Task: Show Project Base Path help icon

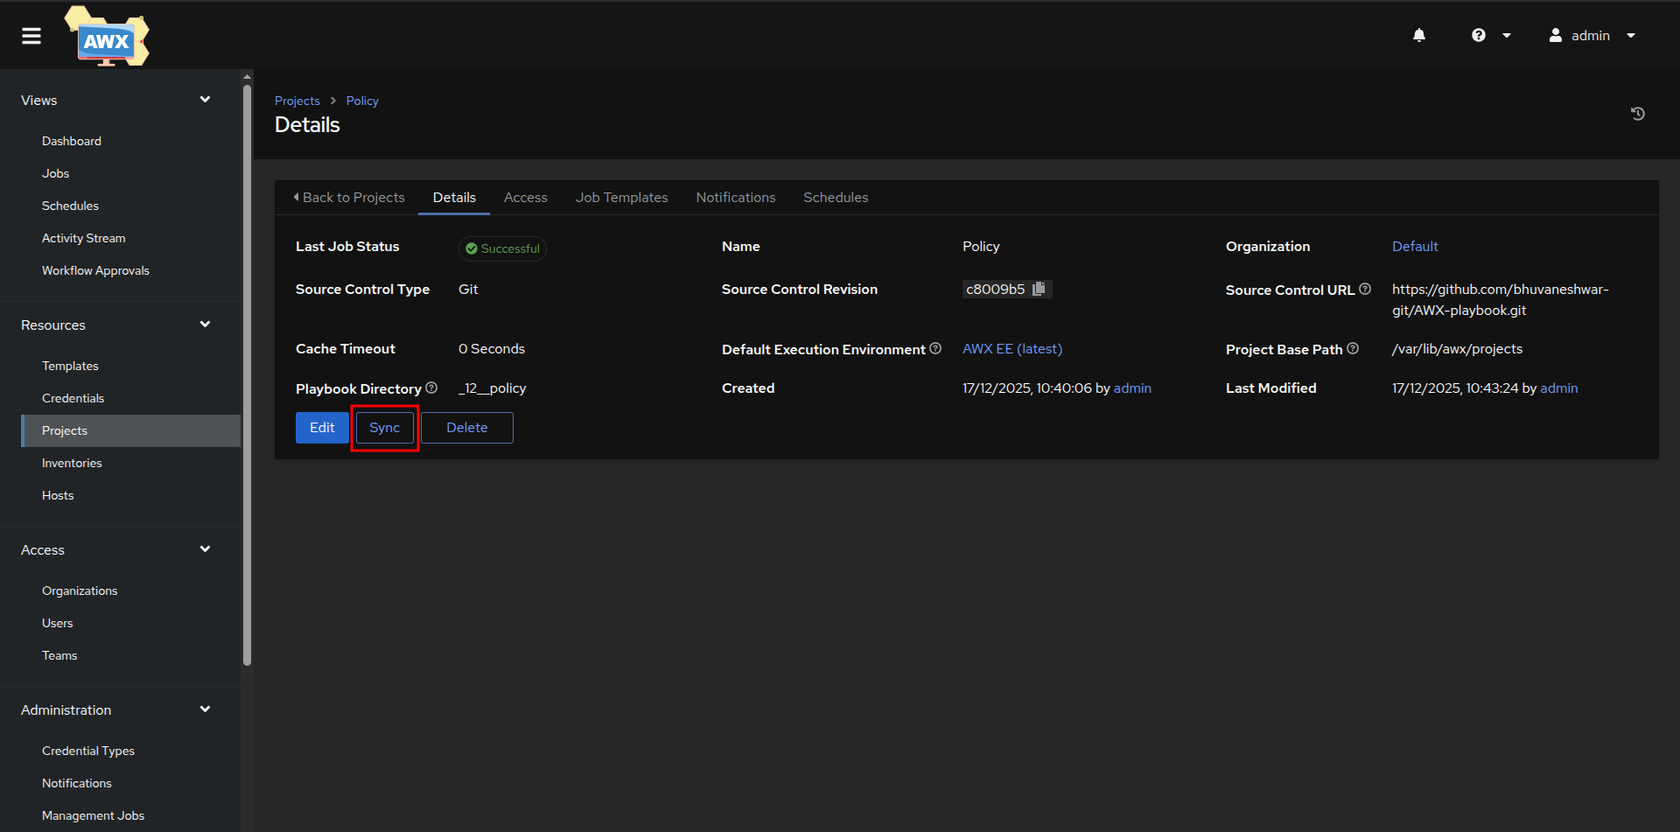Action: tap(1353, 348)
